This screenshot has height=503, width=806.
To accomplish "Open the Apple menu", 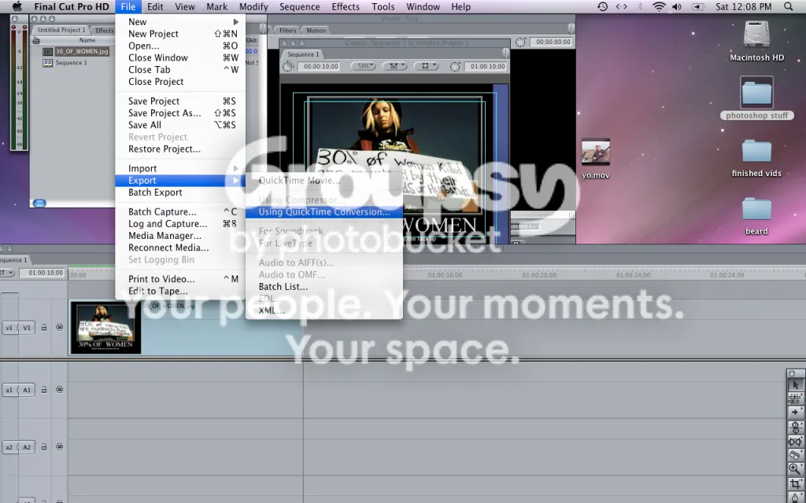I will [17, 6].
